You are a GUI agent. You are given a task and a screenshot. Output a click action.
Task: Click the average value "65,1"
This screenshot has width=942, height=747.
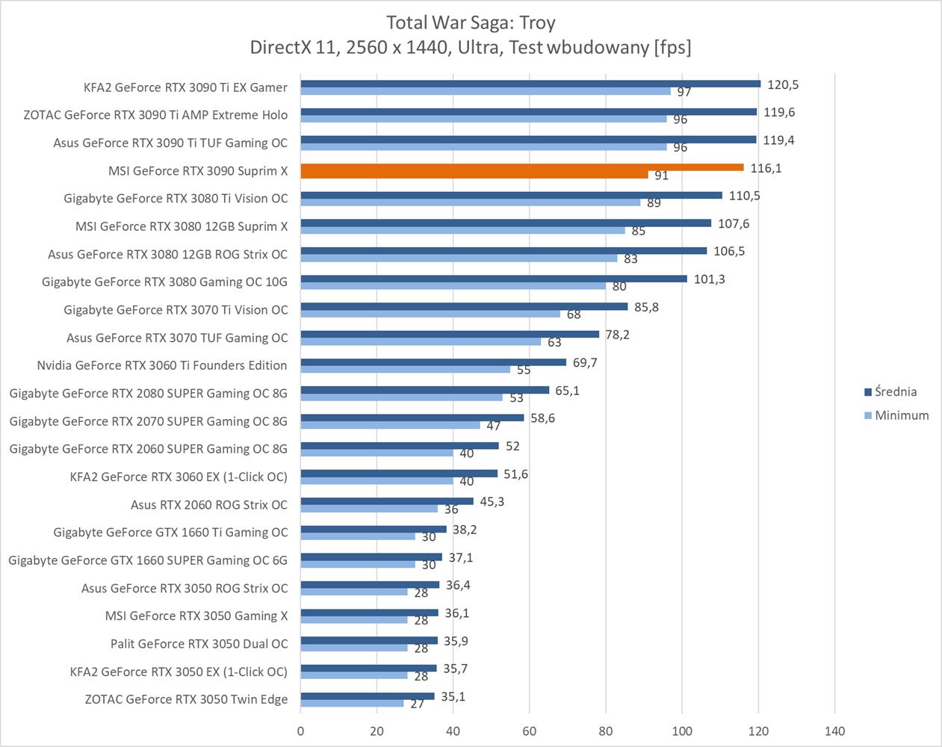tap(567, 390)
